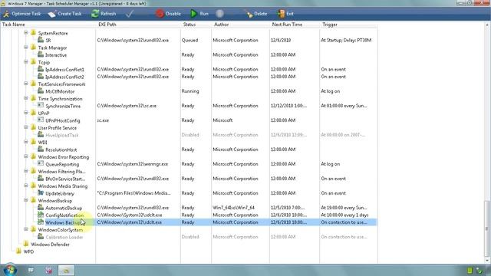Click the Win7_64iso\Win7_64 author cell
The image size is (491, 276).
pyautogui.click(x=233, y=208)
